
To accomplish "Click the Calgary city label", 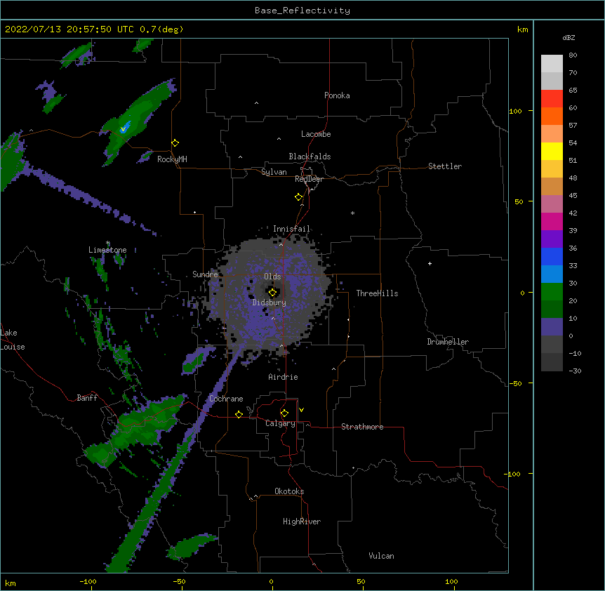I will click(x=280, y=423).
